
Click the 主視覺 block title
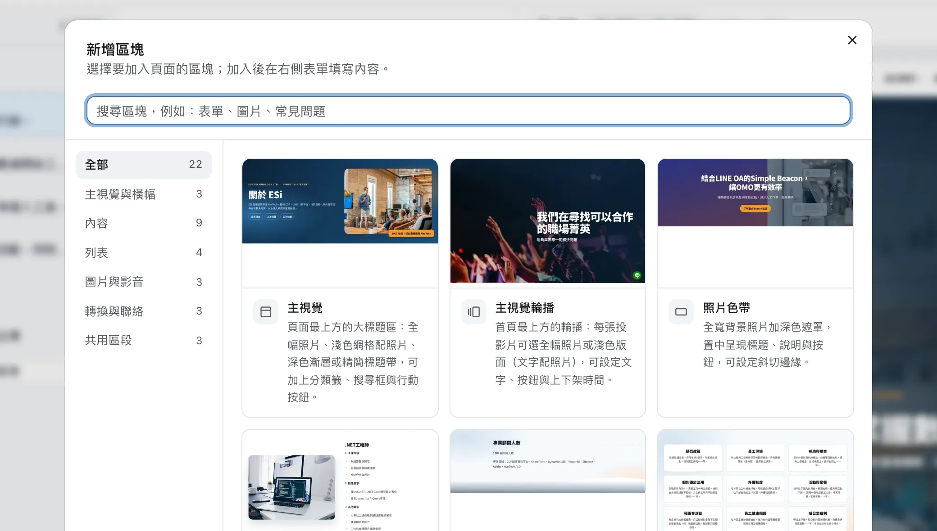point(305,308)
